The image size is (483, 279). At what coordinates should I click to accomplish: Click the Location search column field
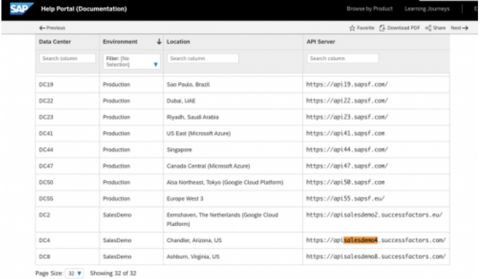(x=203, y=58)
